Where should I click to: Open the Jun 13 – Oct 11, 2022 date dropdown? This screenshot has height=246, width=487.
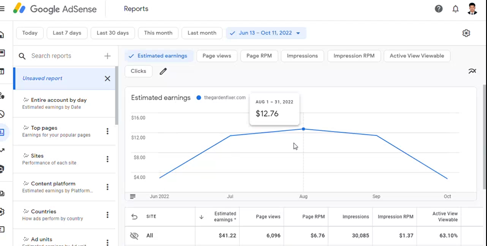pyautogui.click(x=266, y=33)
